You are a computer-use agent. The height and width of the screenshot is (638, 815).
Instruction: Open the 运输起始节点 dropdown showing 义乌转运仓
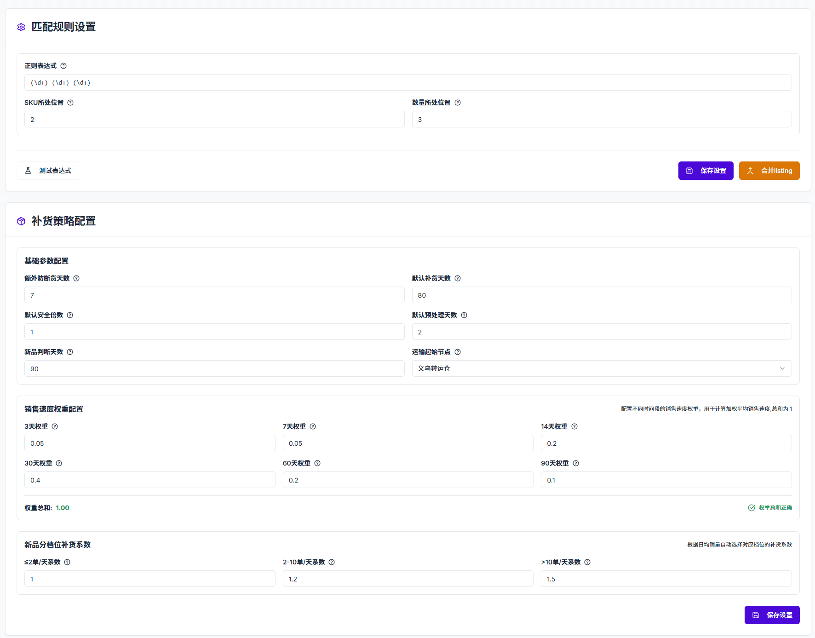pyautogui.click(x=602, y=368)
